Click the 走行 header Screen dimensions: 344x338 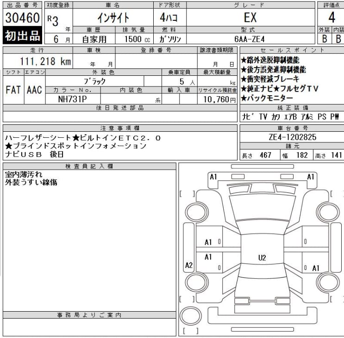pyautogui.click(x=38, y=50)
